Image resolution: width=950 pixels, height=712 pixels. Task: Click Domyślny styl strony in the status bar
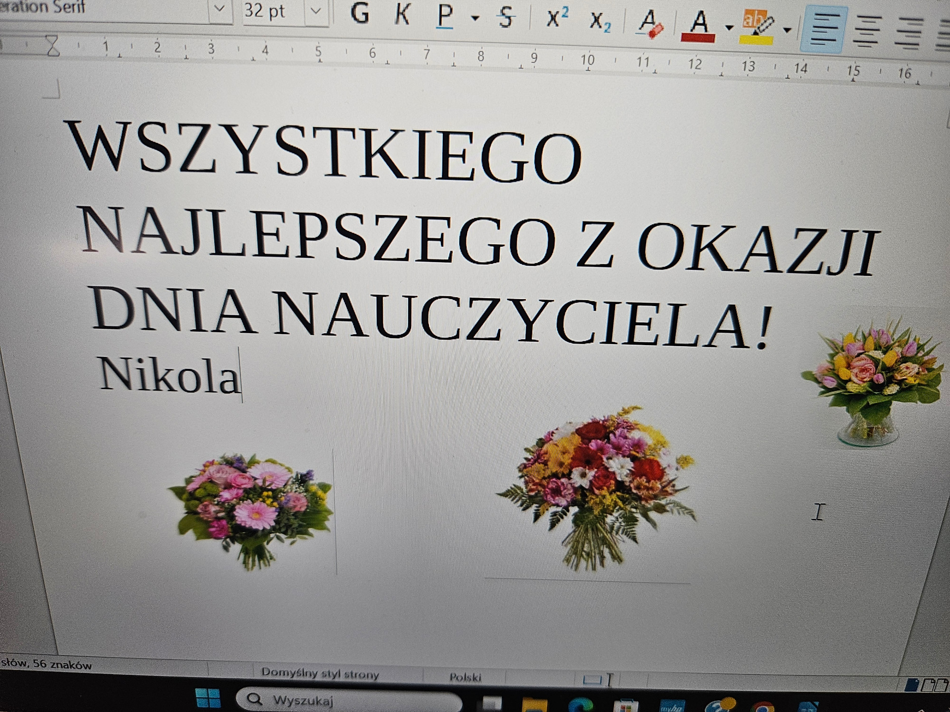[x=320, y=673]
